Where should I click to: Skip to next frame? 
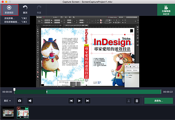(87, 101)
